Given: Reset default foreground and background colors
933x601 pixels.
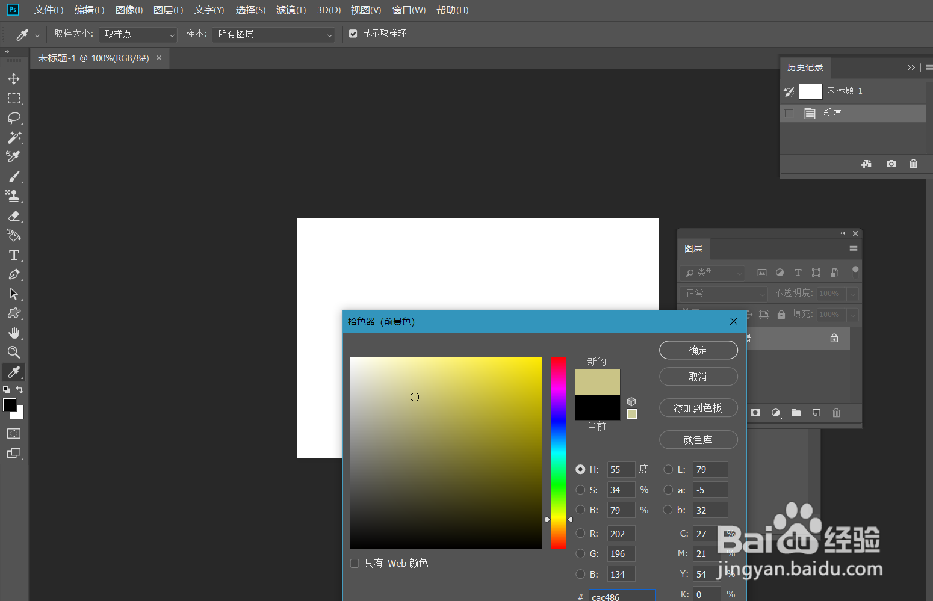Looking at the screenshot, I should [7, 390].
